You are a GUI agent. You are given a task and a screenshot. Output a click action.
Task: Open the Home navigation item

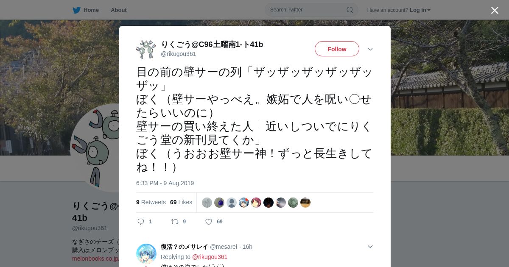click(86, 10)
